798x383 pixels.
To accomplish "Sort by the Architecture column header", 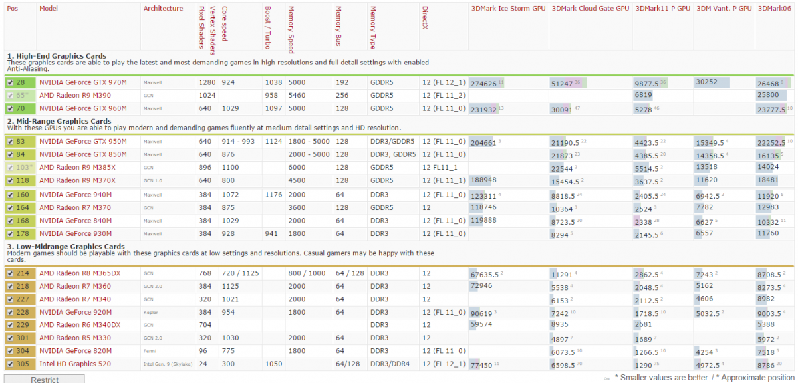I will [x=163, y=8].
